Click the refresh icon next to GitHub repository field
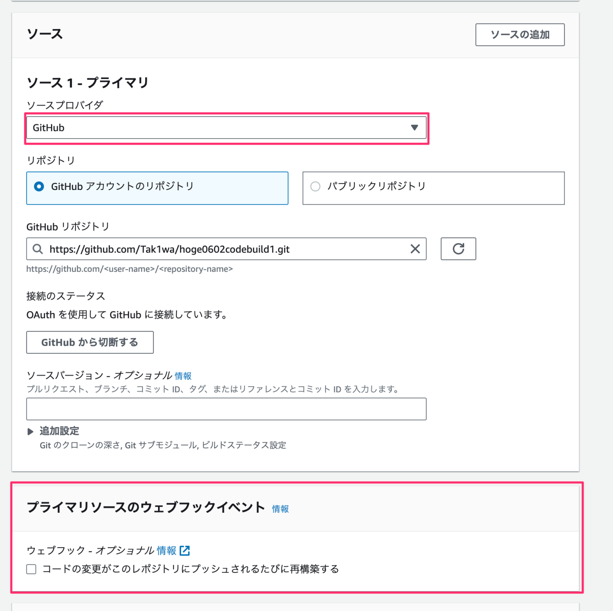This screenshot has height=611, width=613. (458, 249)
